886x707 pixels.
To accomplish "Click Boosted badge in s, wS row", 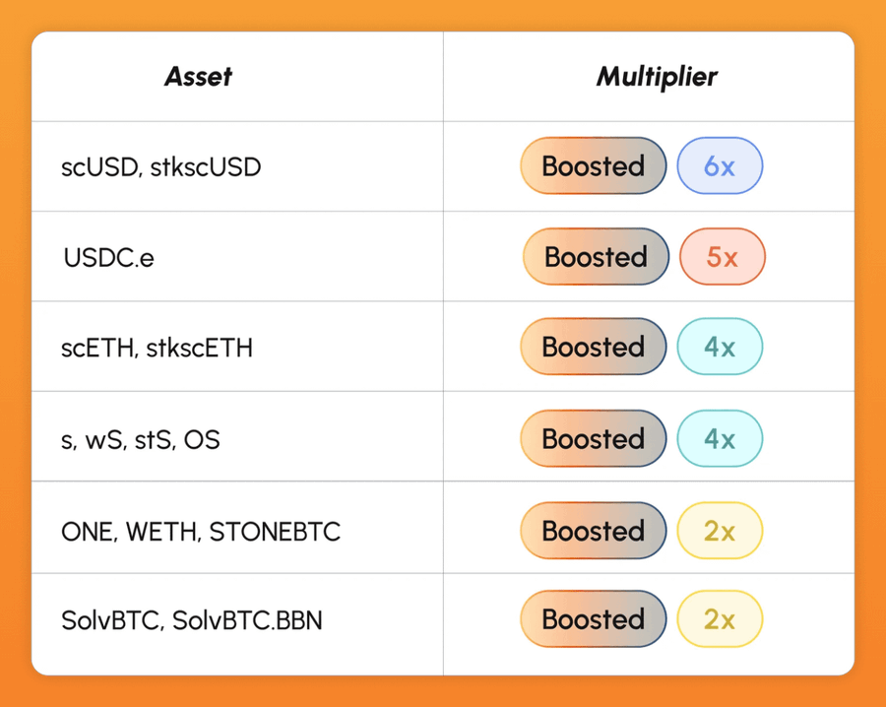I will coord(594,438).
